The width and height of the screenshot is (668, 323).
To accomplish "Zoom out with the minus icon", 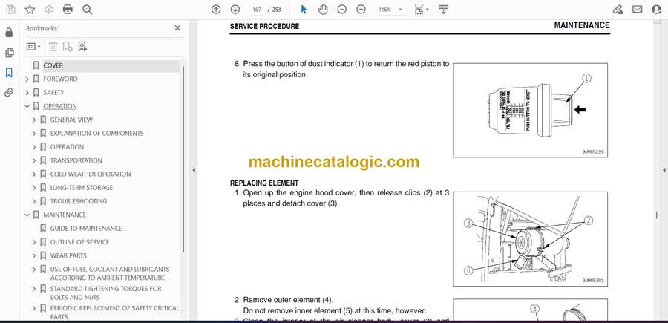I will tap(341, 10).
